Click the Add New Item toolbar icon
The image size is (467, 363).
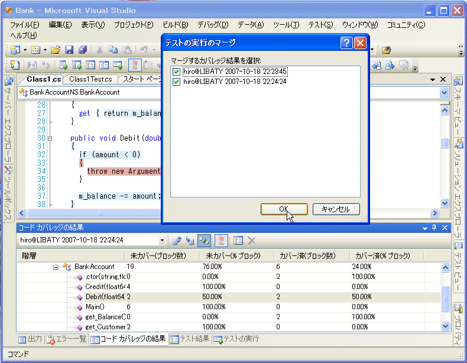(35, 50)
